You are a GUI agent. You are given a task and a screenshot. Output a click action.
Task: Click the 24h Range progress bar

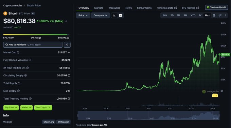click(x=36, y=35)
